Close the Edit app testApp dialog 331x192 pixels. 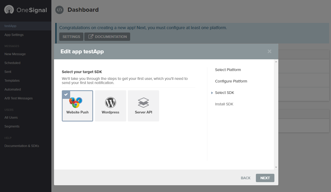pos(269,52)
